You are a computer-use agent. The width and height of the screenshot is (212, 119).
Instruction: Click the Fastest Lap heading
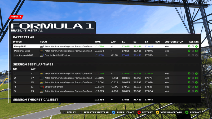(24, 37)
